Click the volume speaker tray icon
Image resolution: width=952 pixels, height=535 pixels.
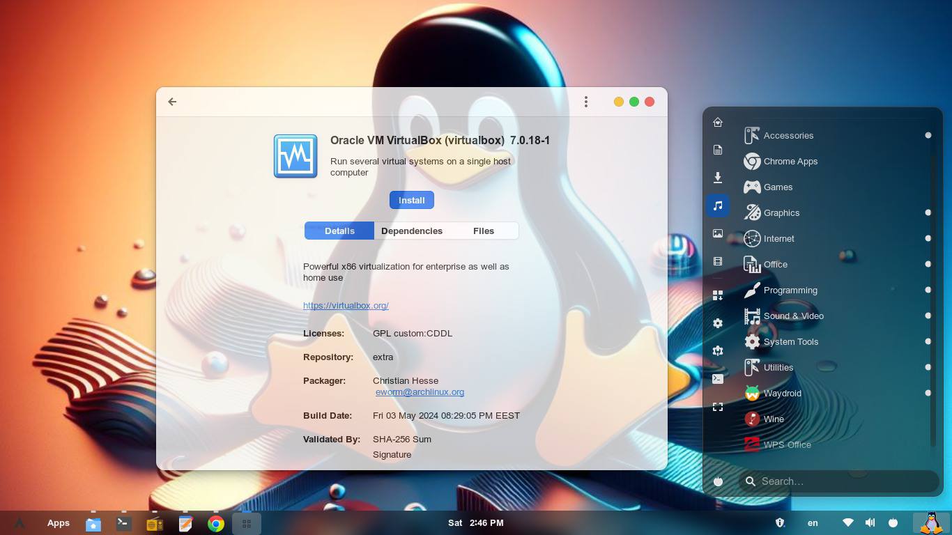tap(870, 522)
